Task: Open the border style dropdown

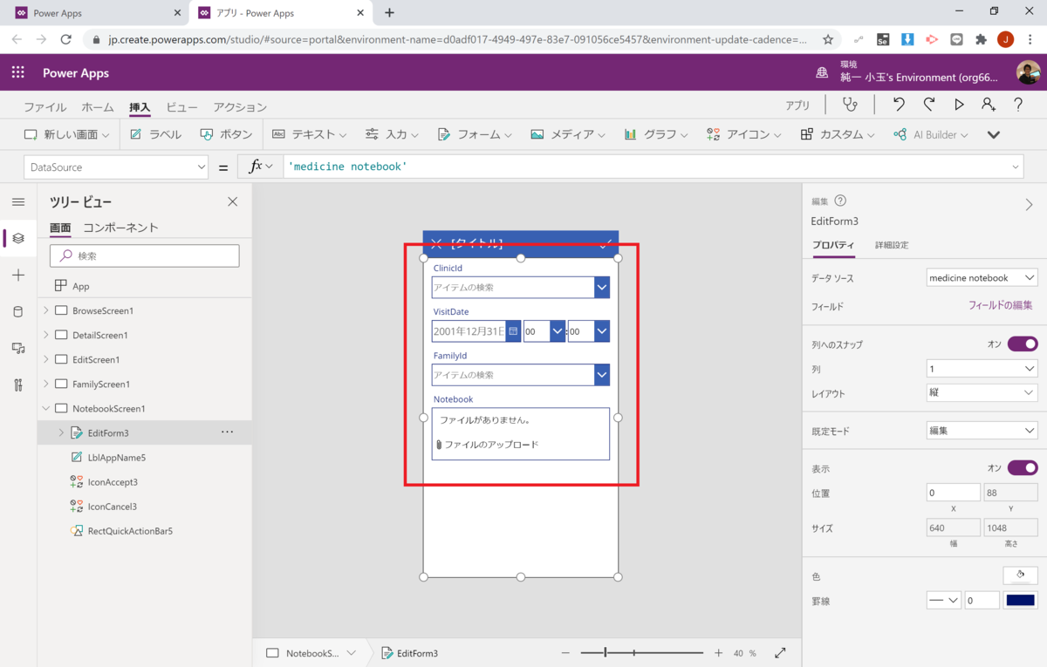Action: pyautogui.click(x=943, y=600)
